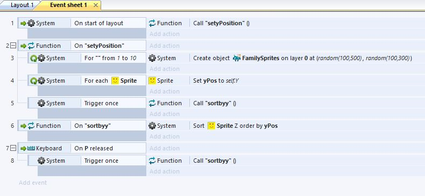Click Add action under event 1
Image resolution: width=425 pixels, height=196 pixels.
pyautogui.click(x=165, y=34)
